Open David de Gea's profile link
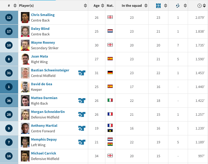The image size is (208, 164). click(x=41, y=84)
